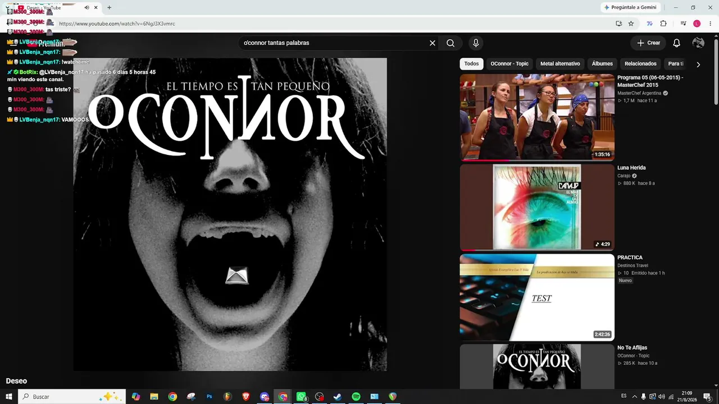
Task: Click the No Te Aflijas video title
Action: click(632, 348)
